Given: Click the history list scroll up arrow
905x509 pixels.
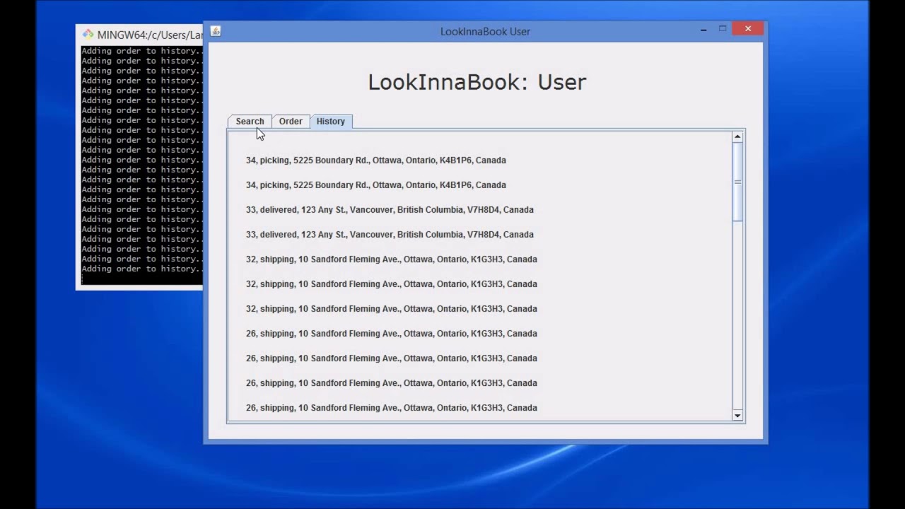Looking at the screenshot, I should [737, 136].
